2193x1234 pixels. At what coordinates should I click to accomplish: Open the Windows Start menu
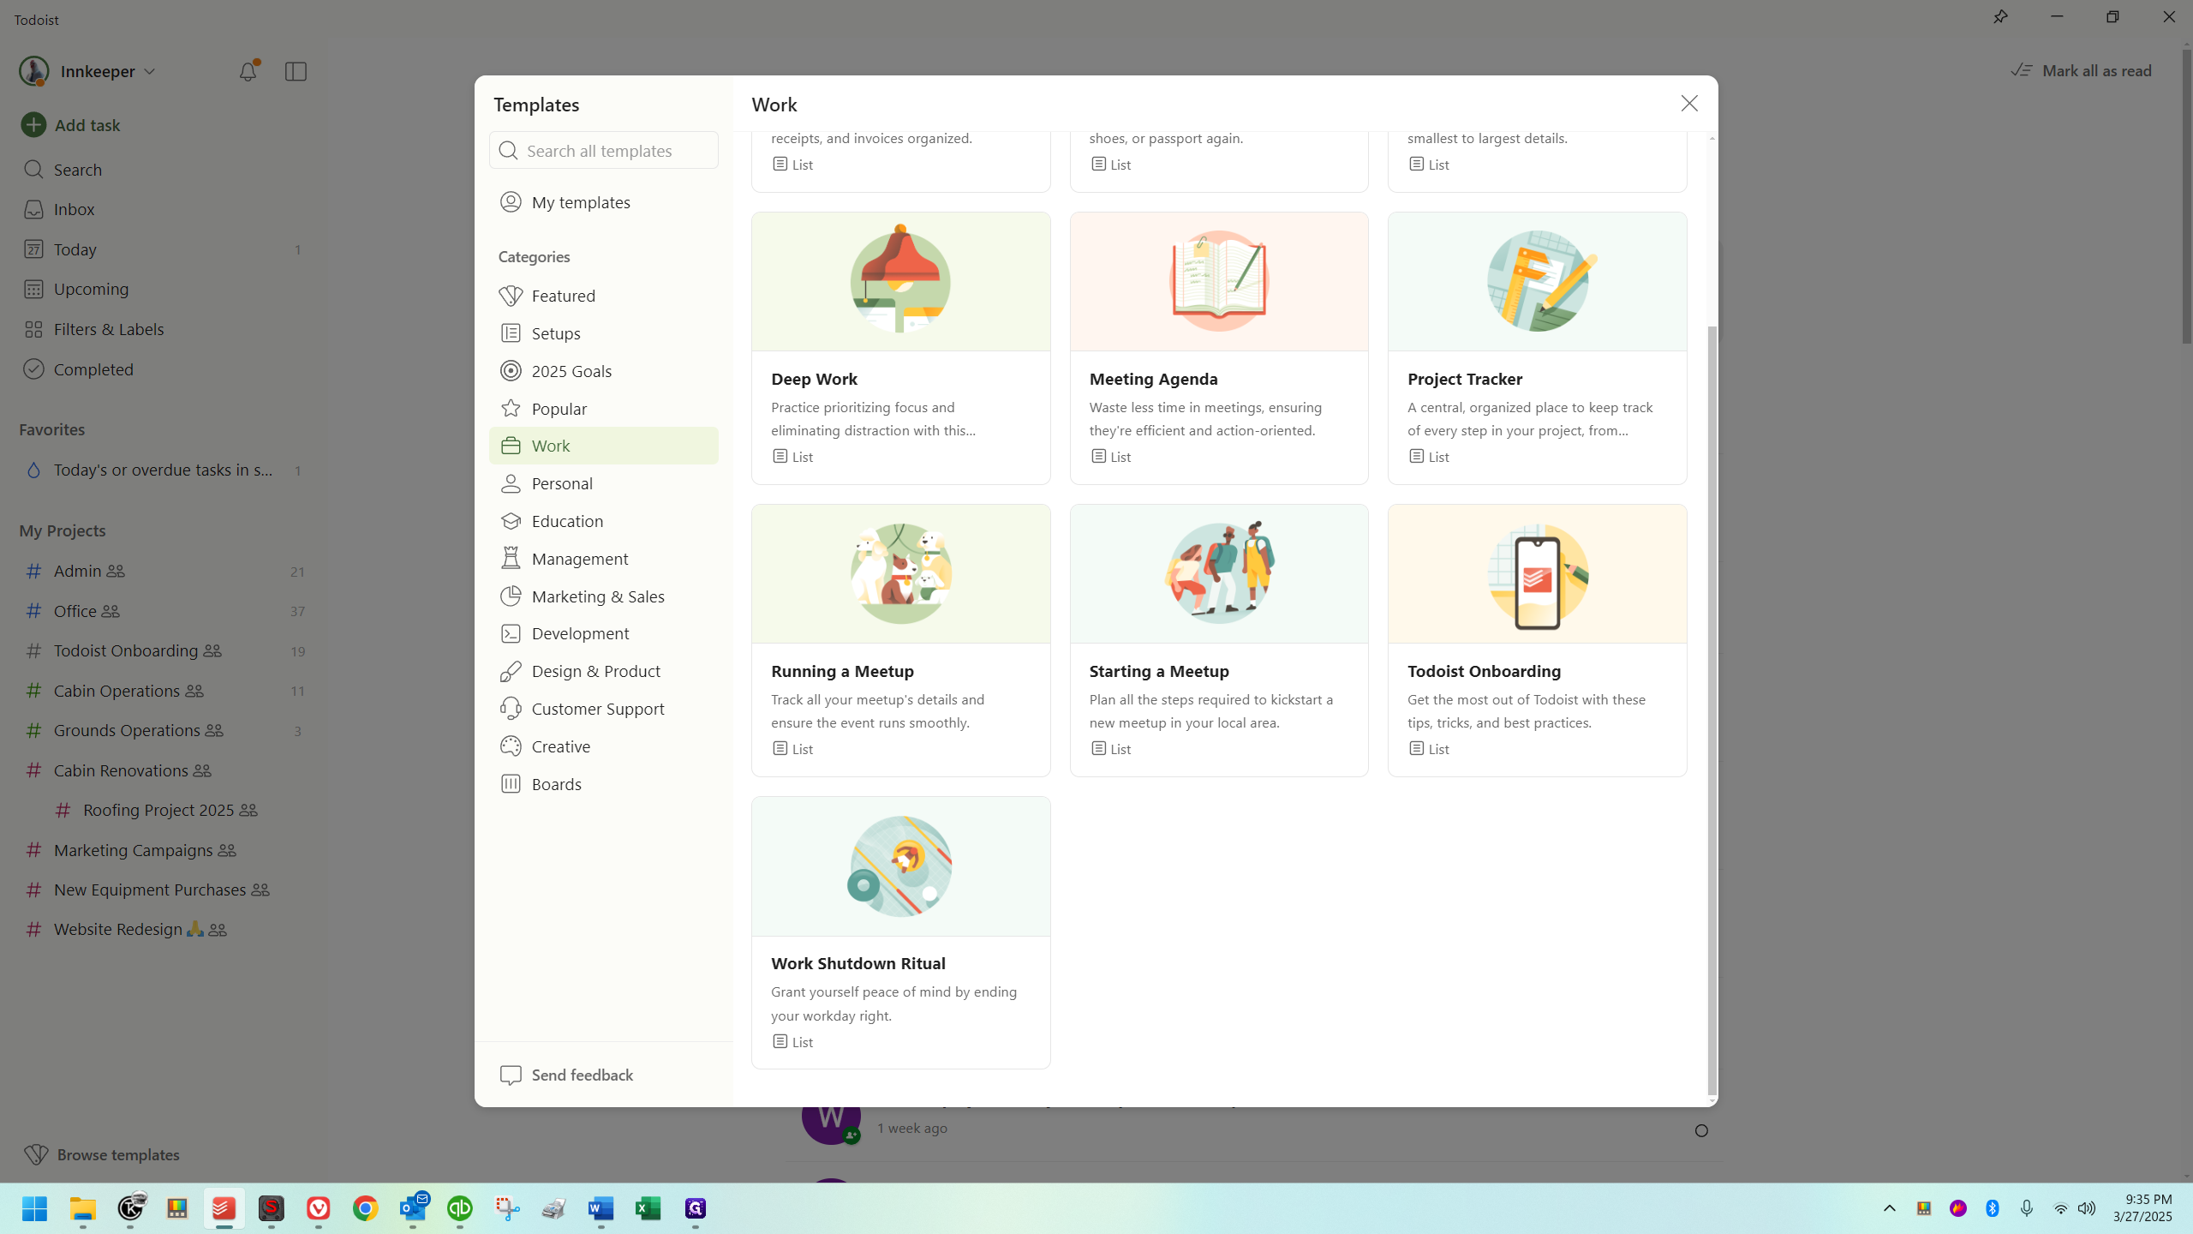point(35,1208)
